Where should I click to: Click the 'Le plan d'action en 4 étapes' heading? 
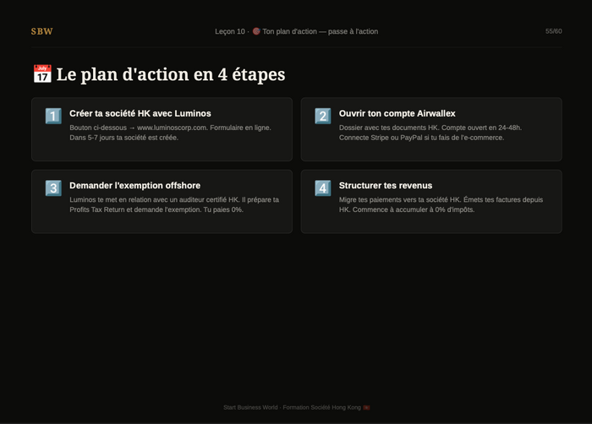[171, 74]
